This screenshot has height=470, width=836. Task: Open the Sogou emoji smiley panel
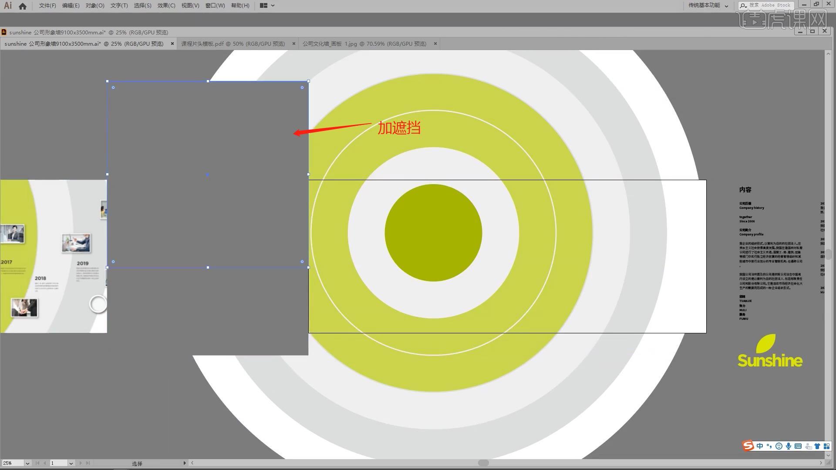point(779,446)
